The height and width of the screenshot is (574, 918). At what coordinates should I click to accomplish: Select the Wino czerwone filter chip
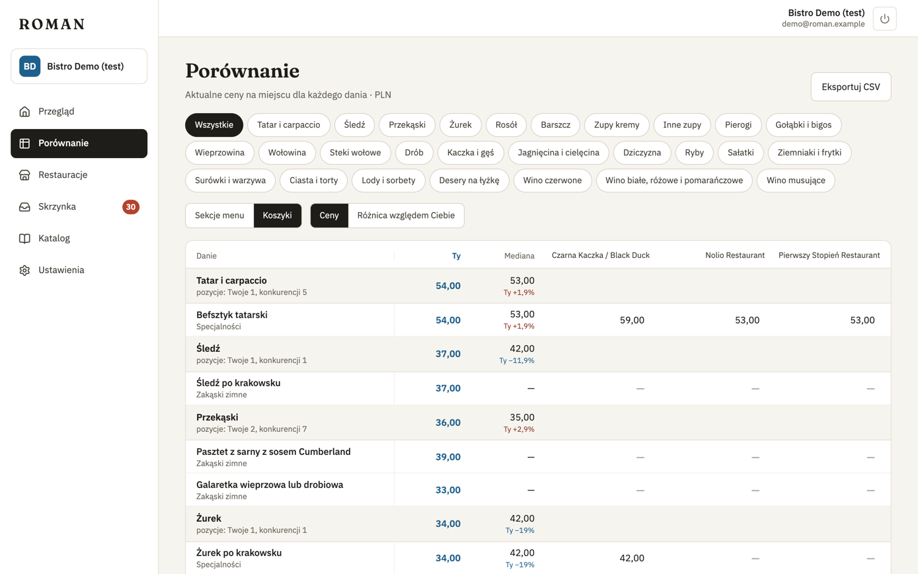pos(553,181)
